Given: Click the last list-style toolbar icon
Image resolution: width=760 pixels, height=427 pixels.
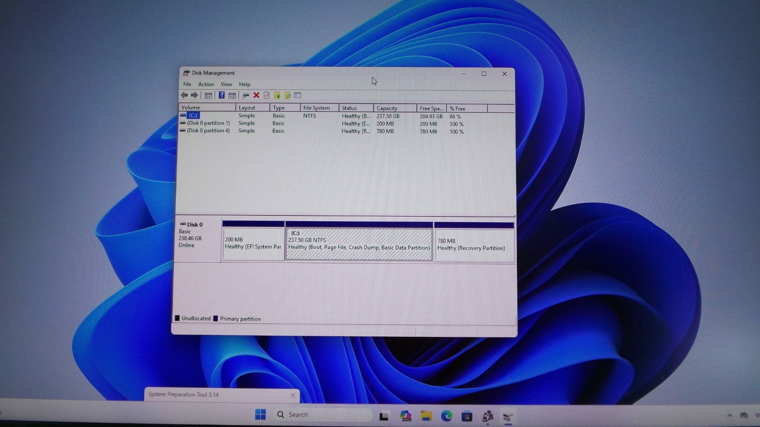Looking at the screenshot, I should click(298, 95).
